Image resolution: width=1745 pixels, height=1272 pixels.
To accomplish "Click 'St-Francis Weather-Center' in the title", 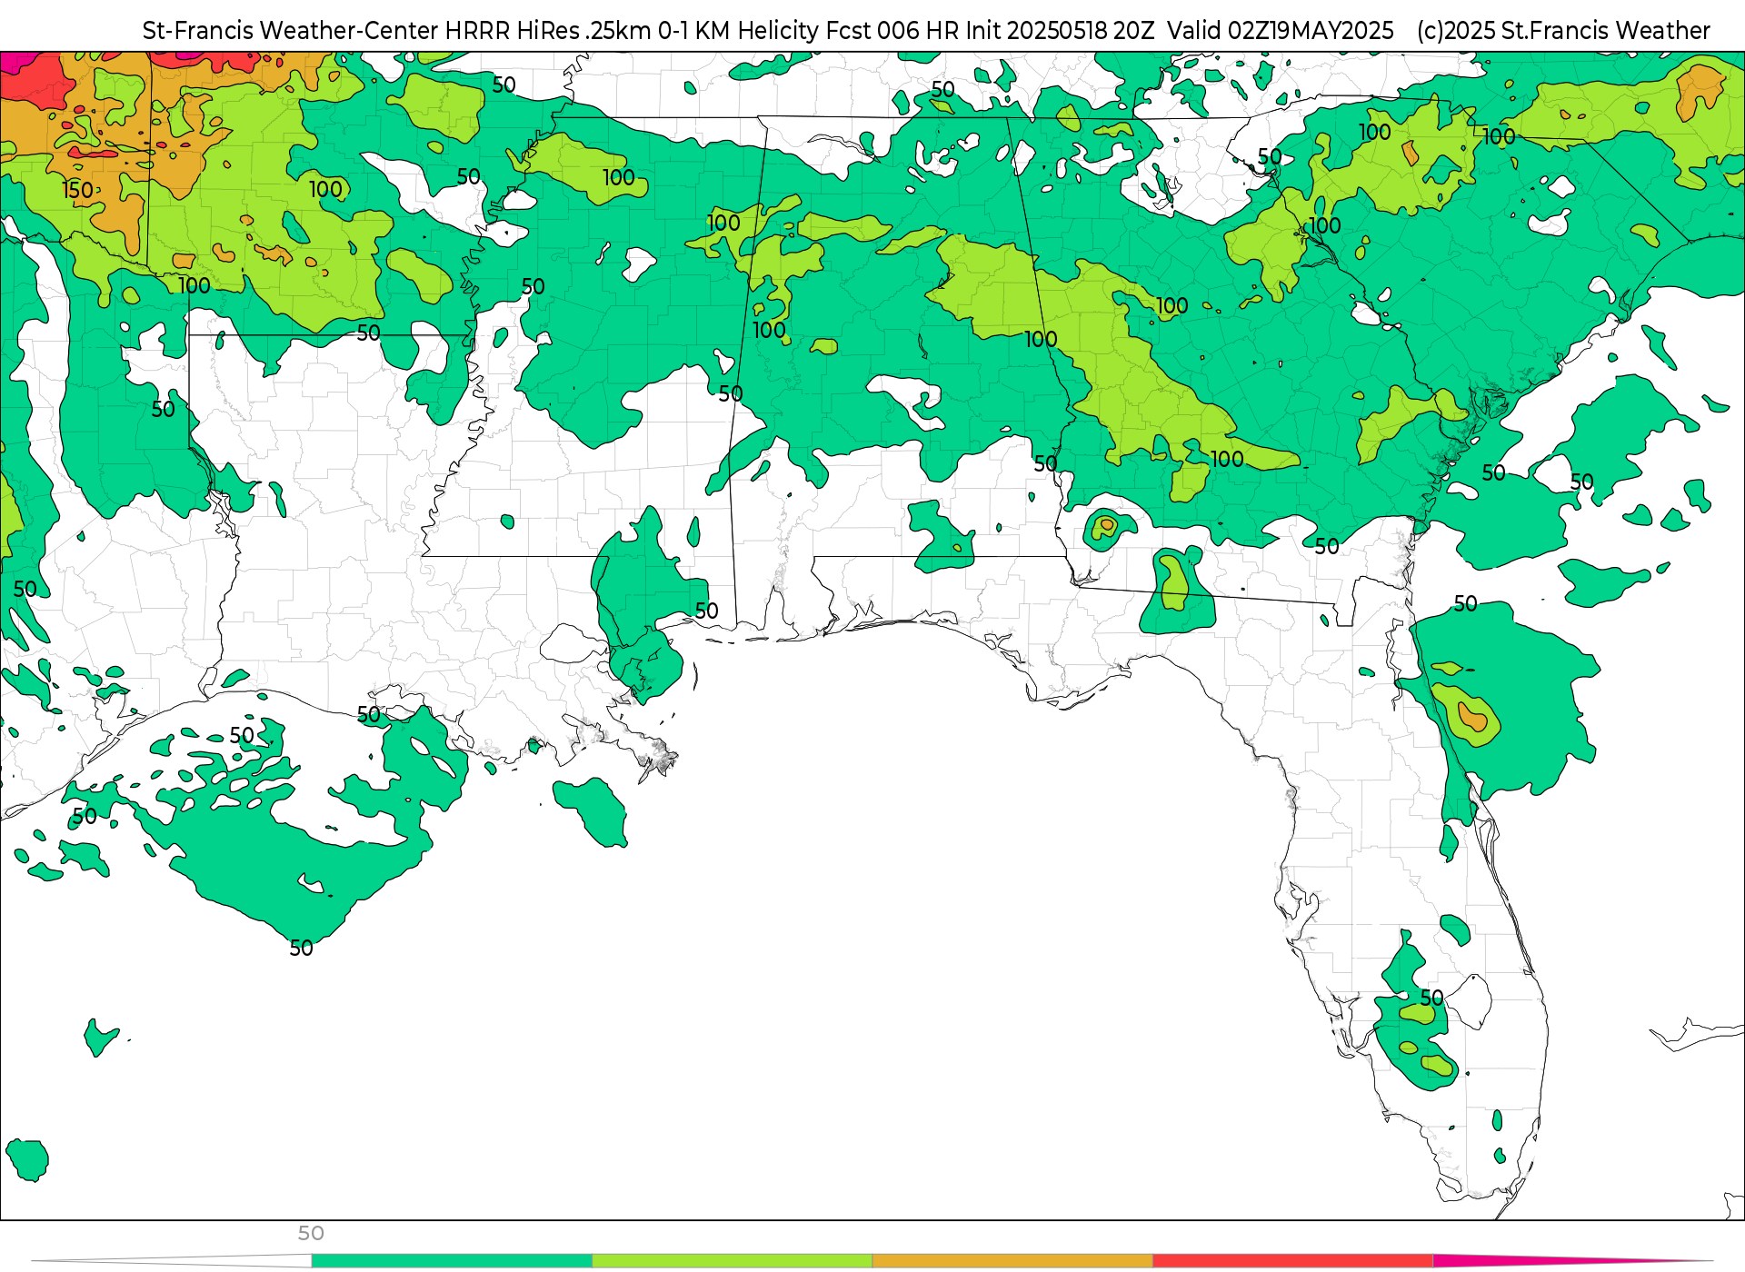I will [x=291, y=31].
